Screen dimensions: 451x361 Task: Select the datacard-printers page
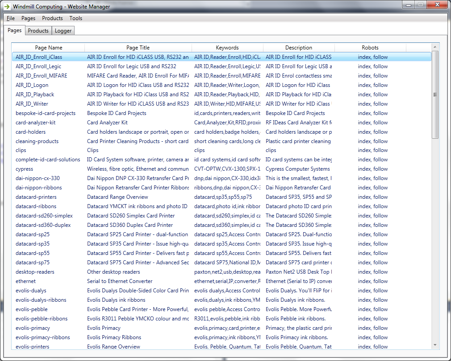coord(36,197)
